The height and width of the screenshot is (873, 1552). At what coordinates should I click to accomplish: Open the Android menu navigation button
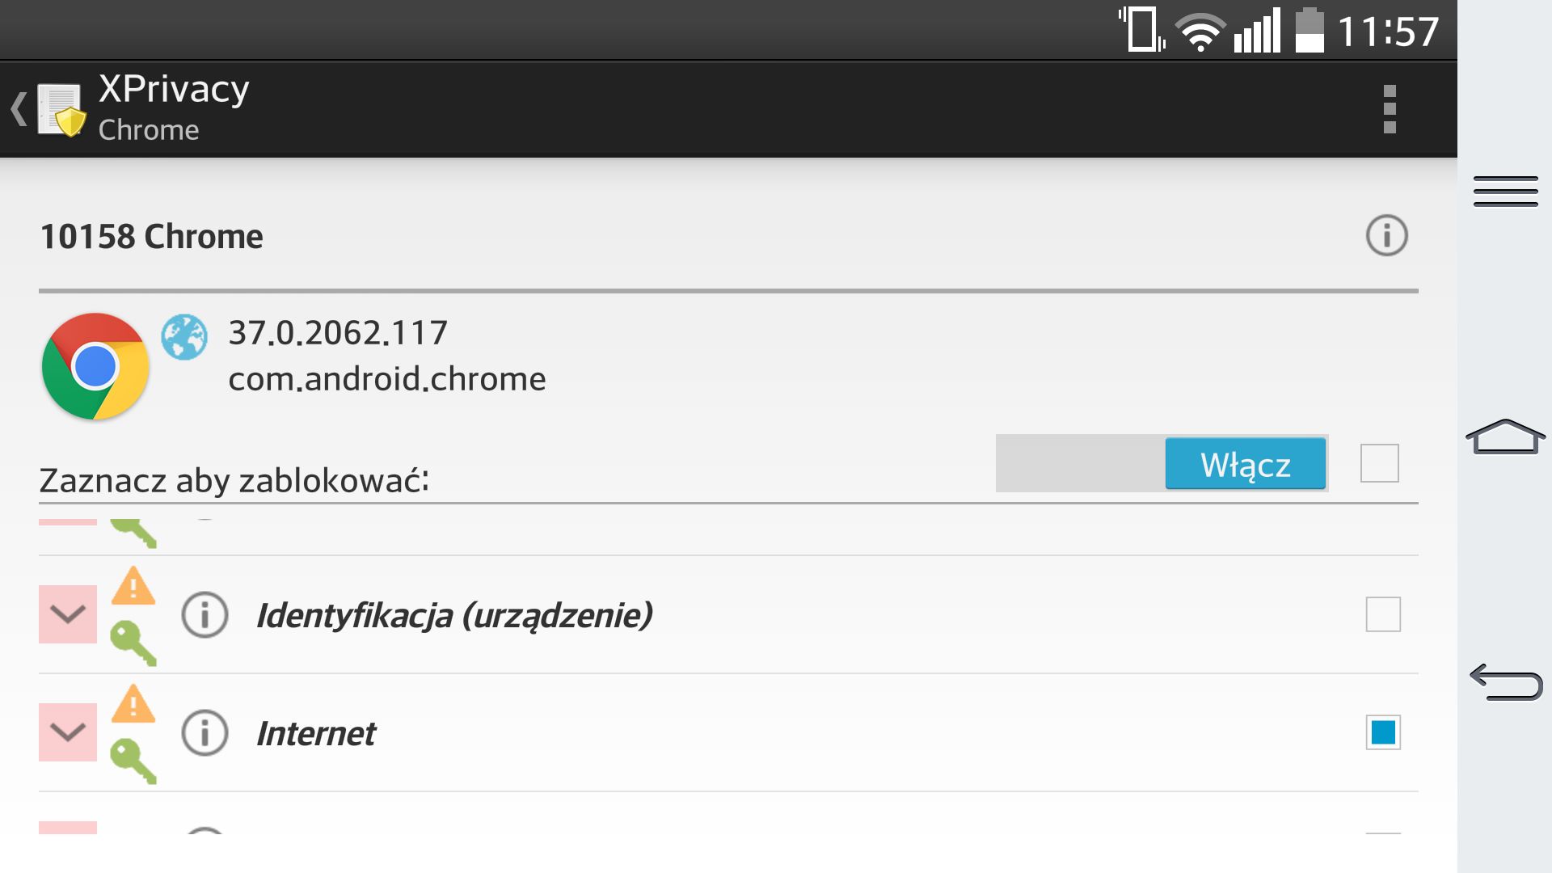pos(1505,192)
